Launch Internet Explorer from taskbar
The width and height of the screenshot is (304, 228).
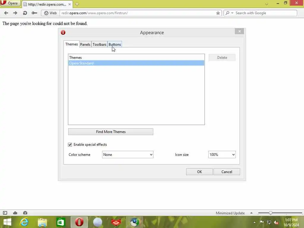24,222
